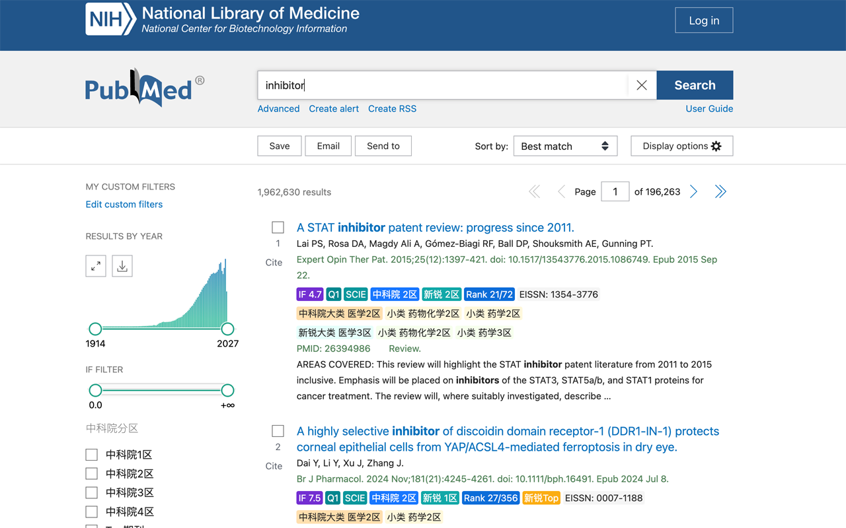
Task: Go to the next page arrow
Action: click(x=693, y=191)
